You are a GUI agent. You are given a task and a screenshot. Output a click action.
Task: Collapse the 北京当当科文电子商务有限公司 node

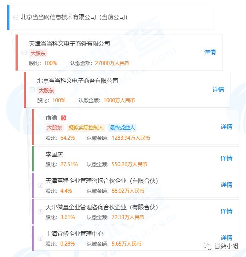(32, 90)
